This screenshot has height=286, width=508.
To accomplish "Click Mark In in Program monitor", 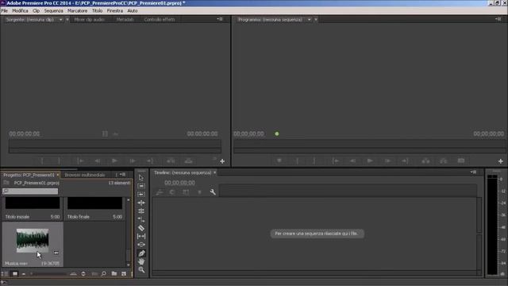I will [297, 160].
